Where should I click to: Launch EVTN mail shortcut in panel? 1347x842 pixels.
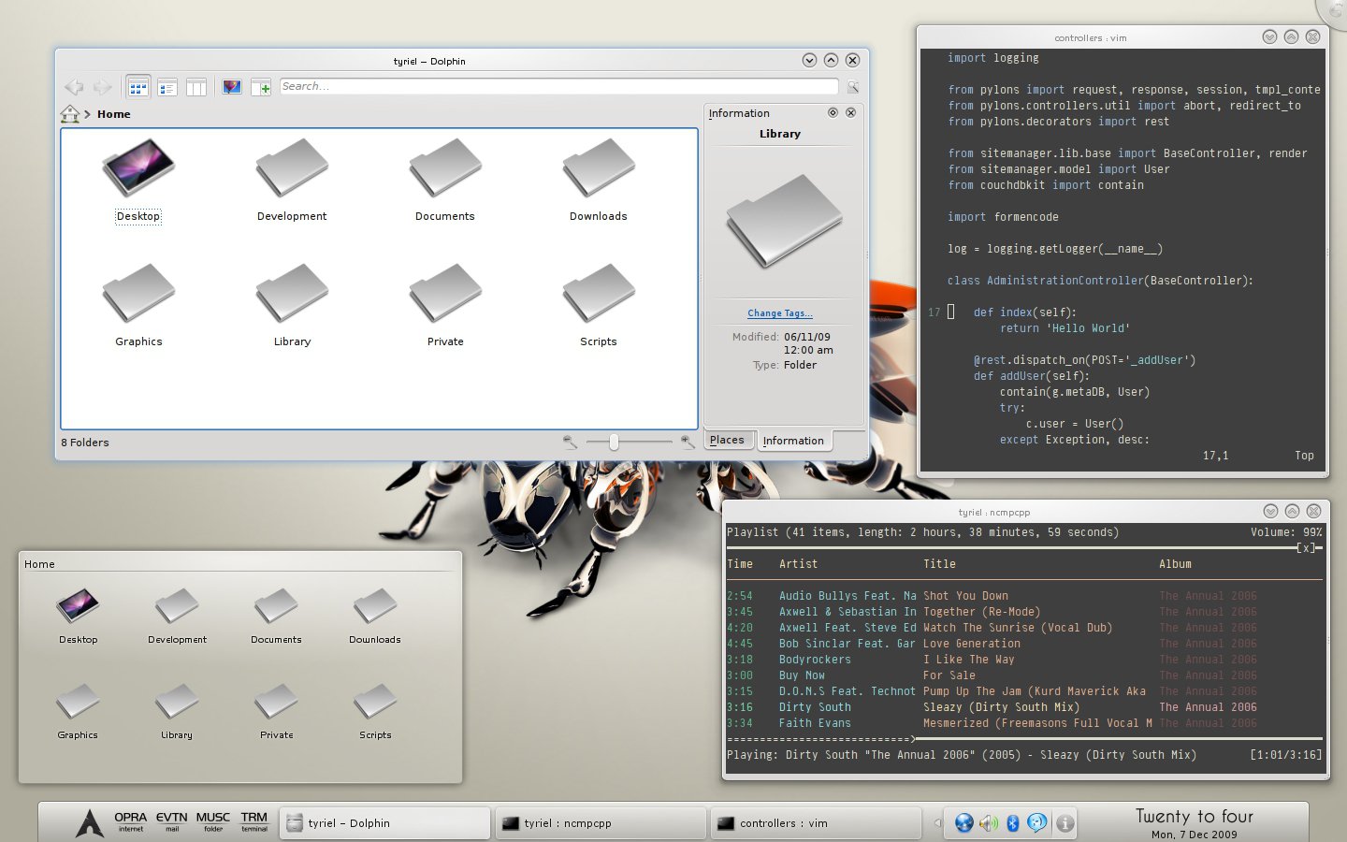point(172,821)
